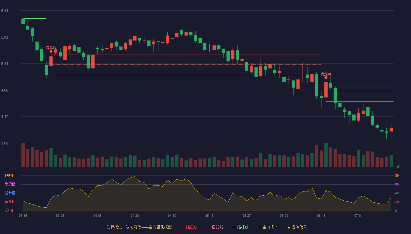Click the second 假龙吟 arrow near 06-18
411x234 pixels.
[x=326, y=78]
